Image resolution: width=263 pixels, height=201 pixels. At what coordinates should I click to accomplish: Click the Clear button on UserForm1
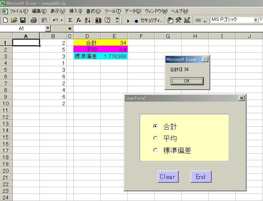point(167,177)
